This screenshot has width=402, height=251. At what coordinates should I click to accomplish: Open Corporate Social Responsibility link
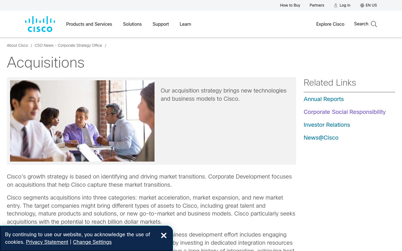coord(345,112)
